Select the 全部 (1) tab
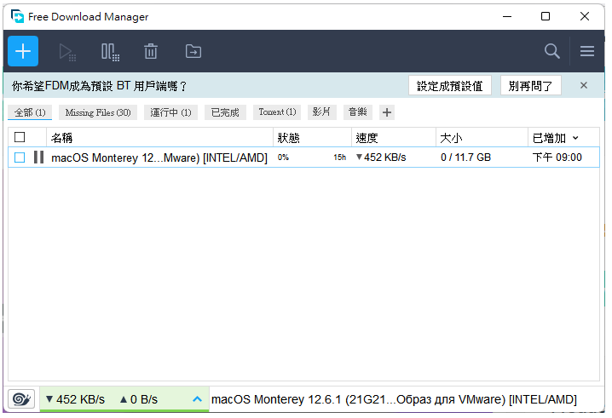 [x=30, y=112]
